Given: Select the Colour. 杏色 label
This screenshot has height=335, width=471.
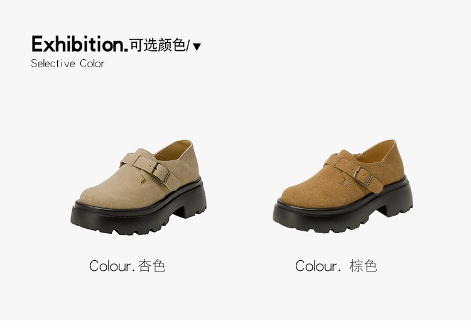Looking at the screenshot, I should 127,266.
